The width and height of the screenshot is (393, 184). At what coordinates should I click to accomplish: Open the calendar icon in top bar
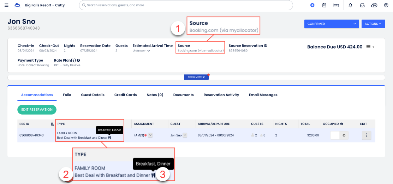(x=324, y=5)
